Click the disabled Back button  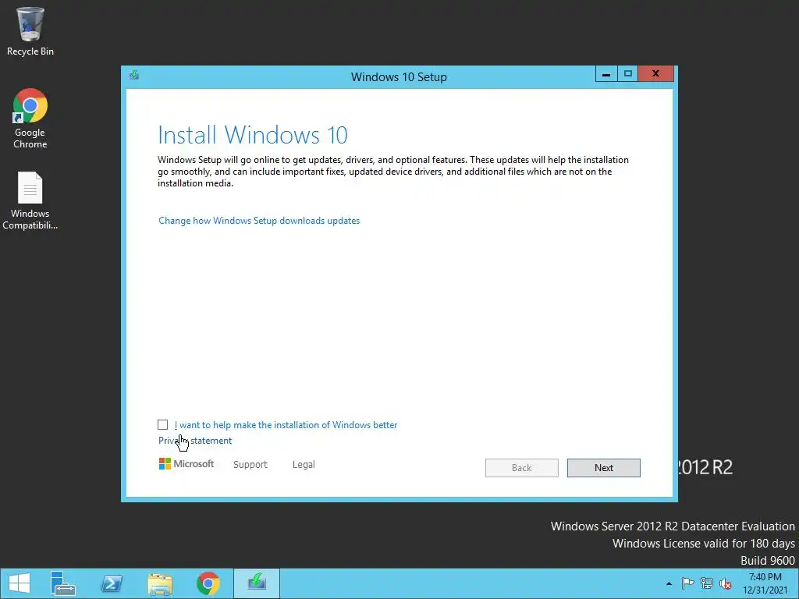click(522, 468)
